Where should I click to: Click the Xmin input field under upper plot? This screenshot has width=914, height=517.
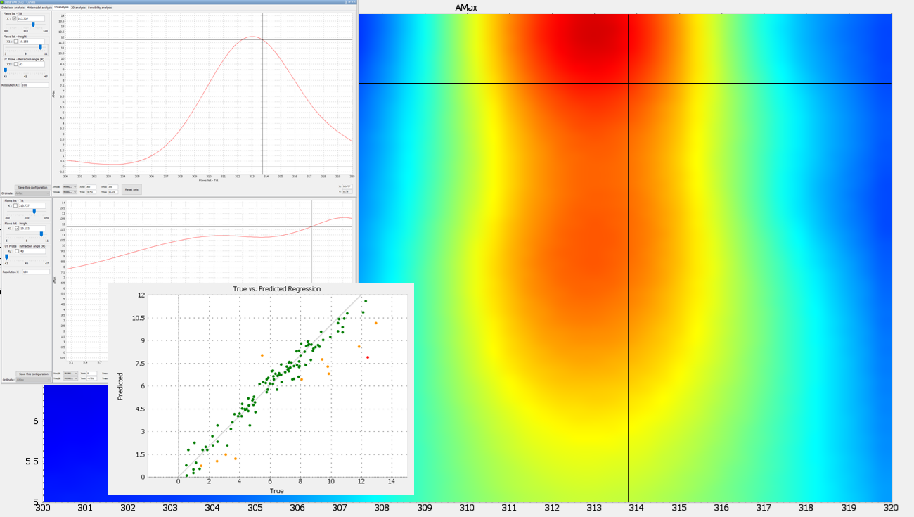(x=91, y=186)
